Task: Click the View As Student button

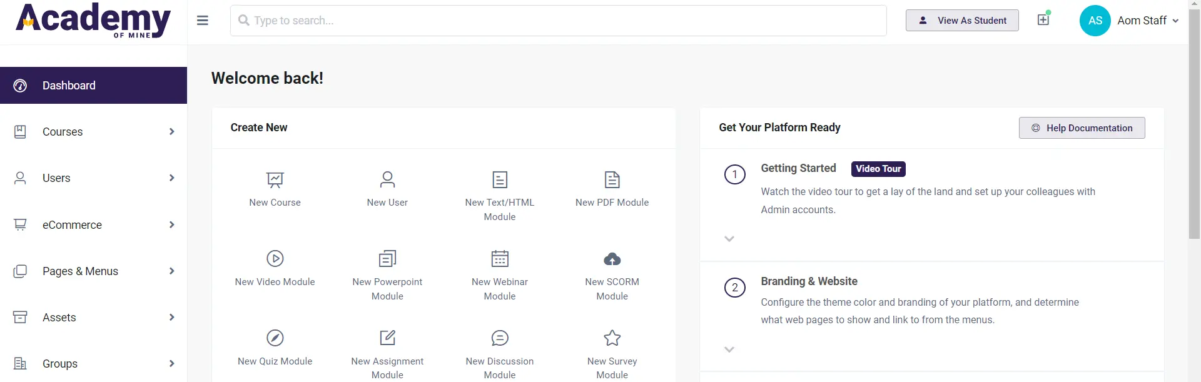Action: point(962,21)
